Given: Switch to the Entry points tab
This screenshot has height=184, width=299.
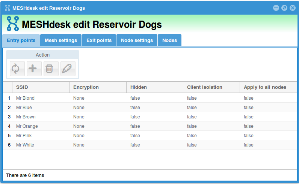Looking at the screenshot, I should tap(21, 40).
